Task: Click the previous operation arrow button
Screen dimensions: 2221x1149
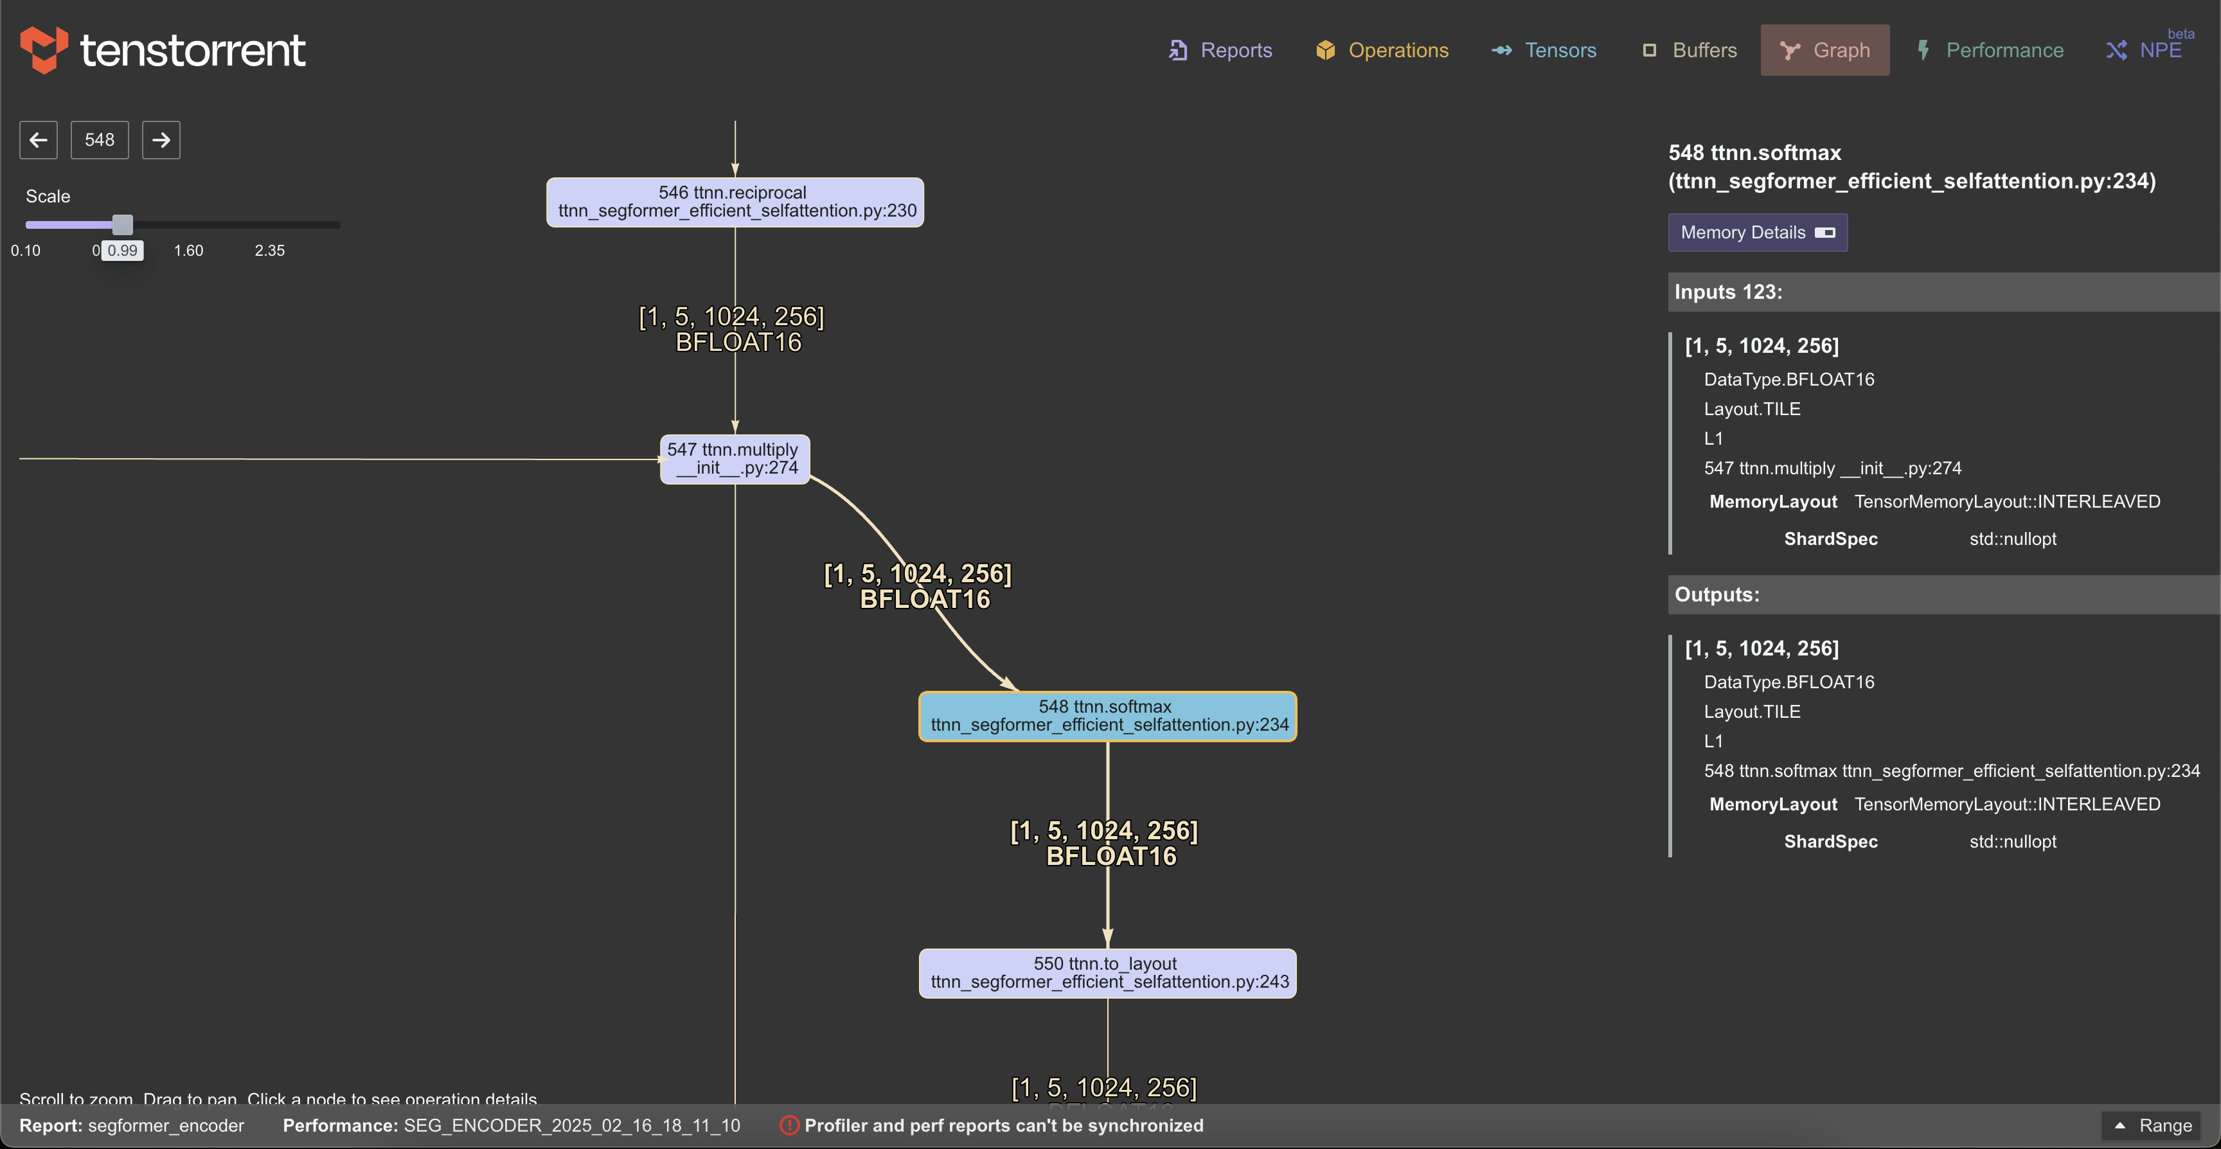Action: 38,139
